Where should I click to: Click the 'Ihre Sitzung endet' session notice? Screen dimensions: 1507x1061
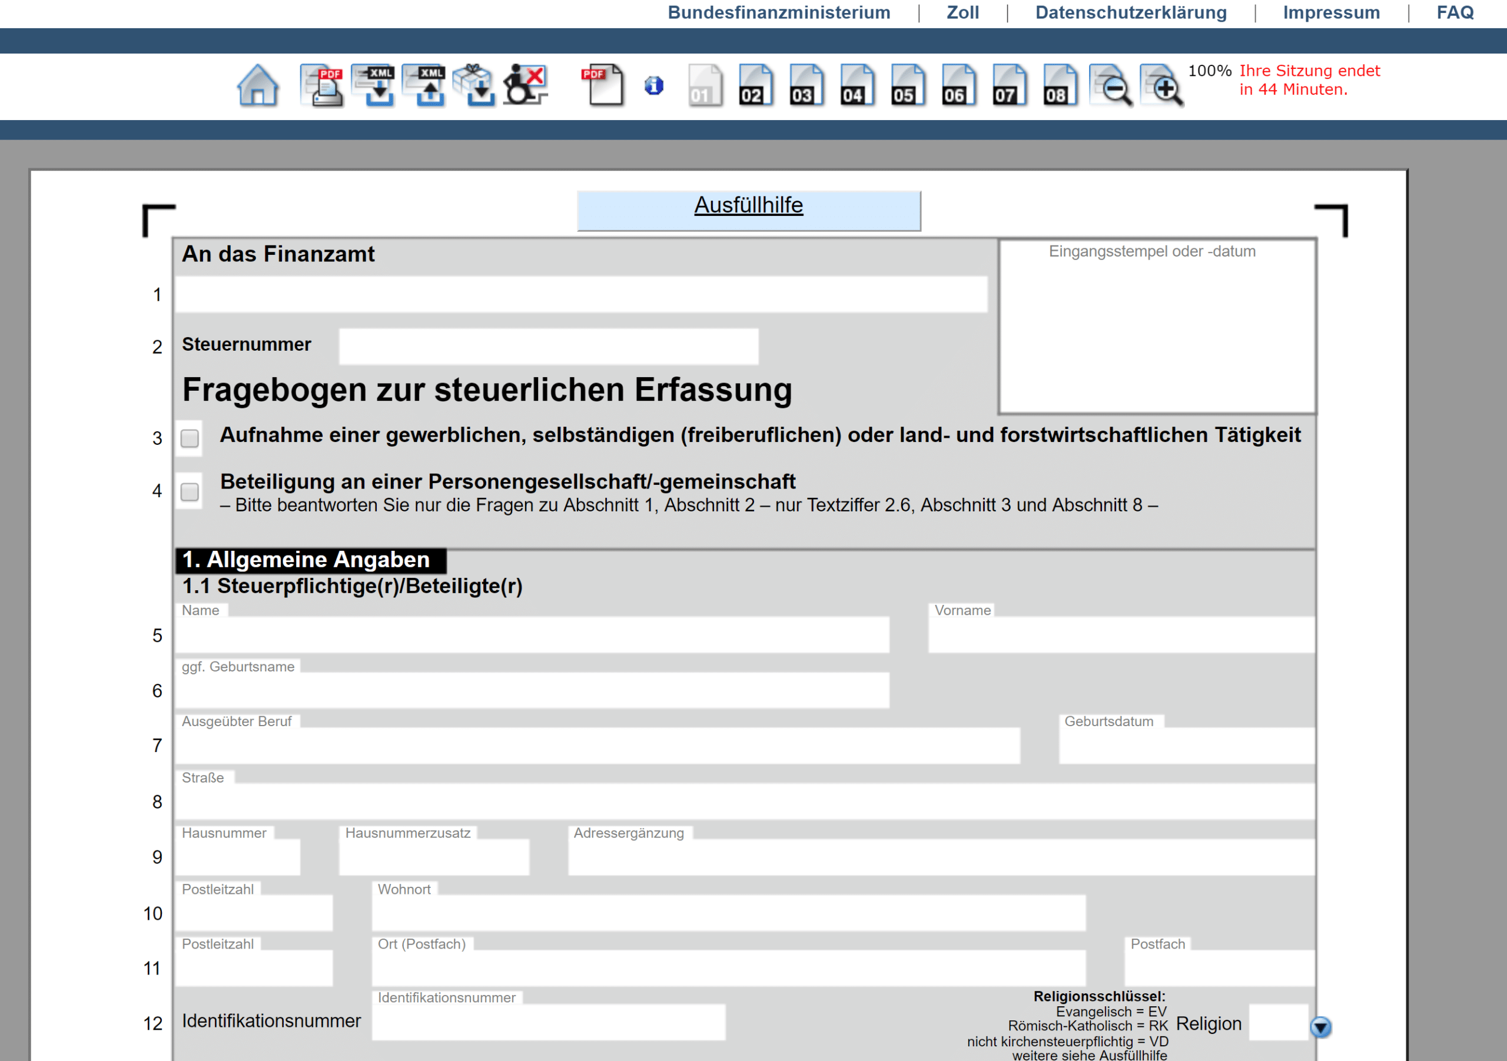(1309, 79)
